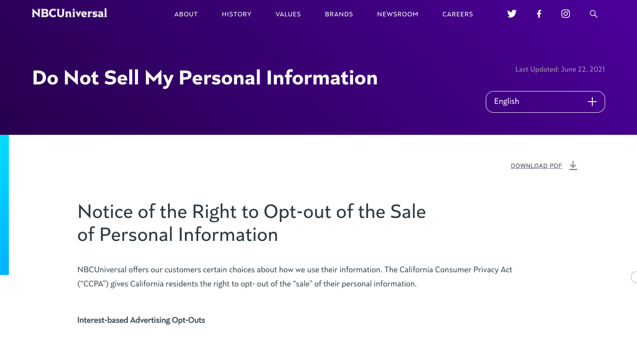This screenshot has height=347, width=637.
Task: Visit the Newsroom navigation item
Action: point(398,14)
